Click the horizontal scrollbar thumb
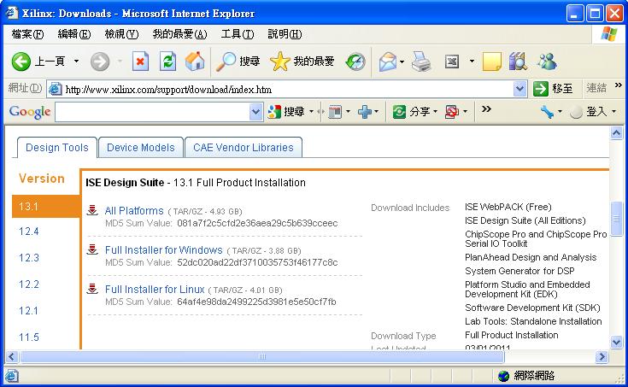The image size is (628, 387). [261, 356]
